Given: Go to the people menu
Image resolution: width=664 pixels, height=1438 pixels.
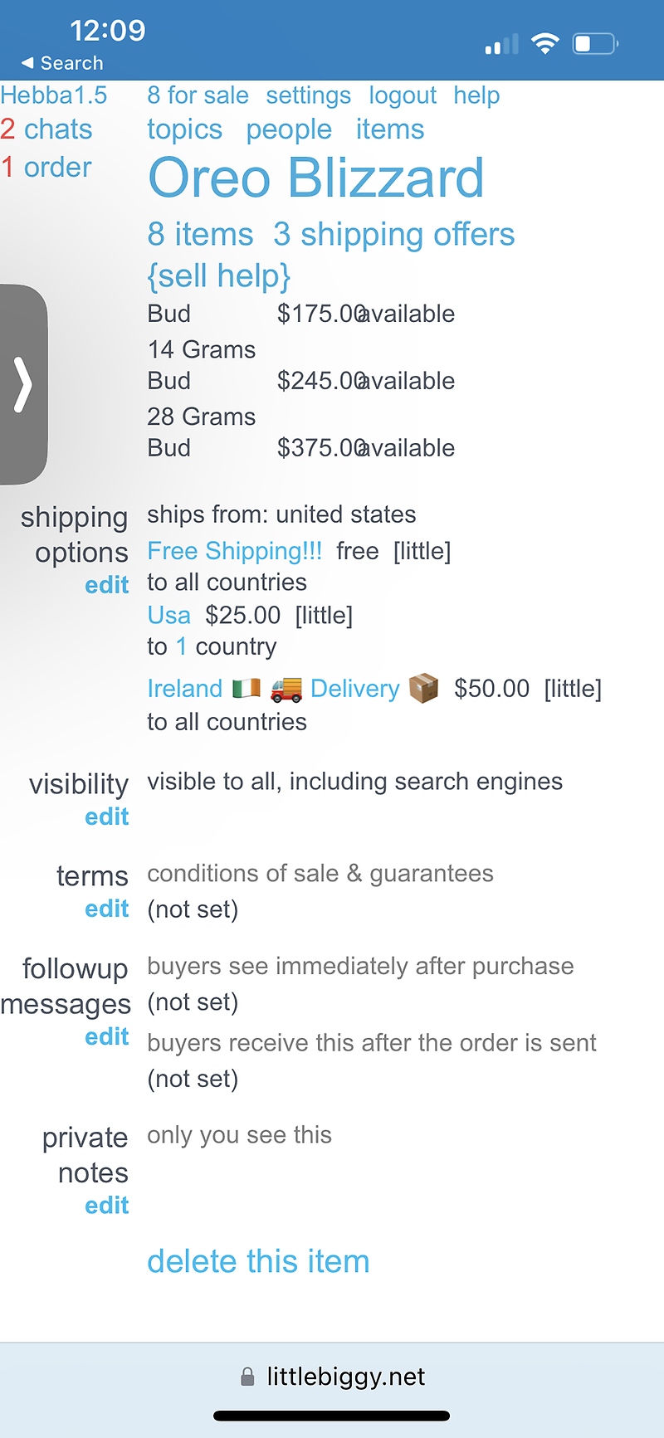Looking at the screenshot, I should click(289, 129).
